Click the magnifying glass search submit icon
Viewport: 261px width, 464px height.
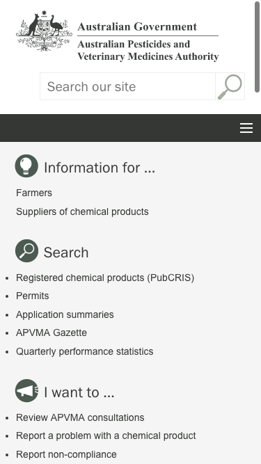point(230,86)
